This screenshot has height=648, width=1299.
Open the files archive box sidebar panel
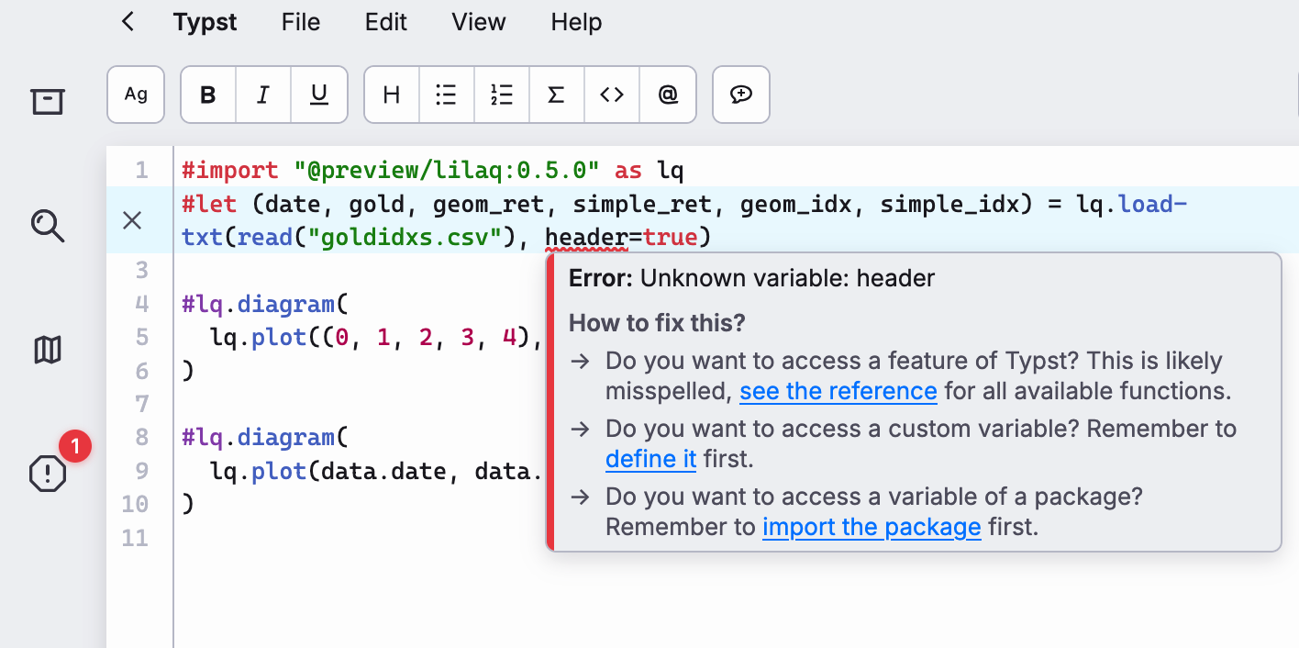point(48,101)
